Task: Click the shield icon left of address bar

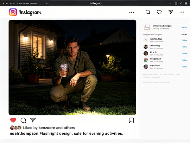Action: (47, 3)
